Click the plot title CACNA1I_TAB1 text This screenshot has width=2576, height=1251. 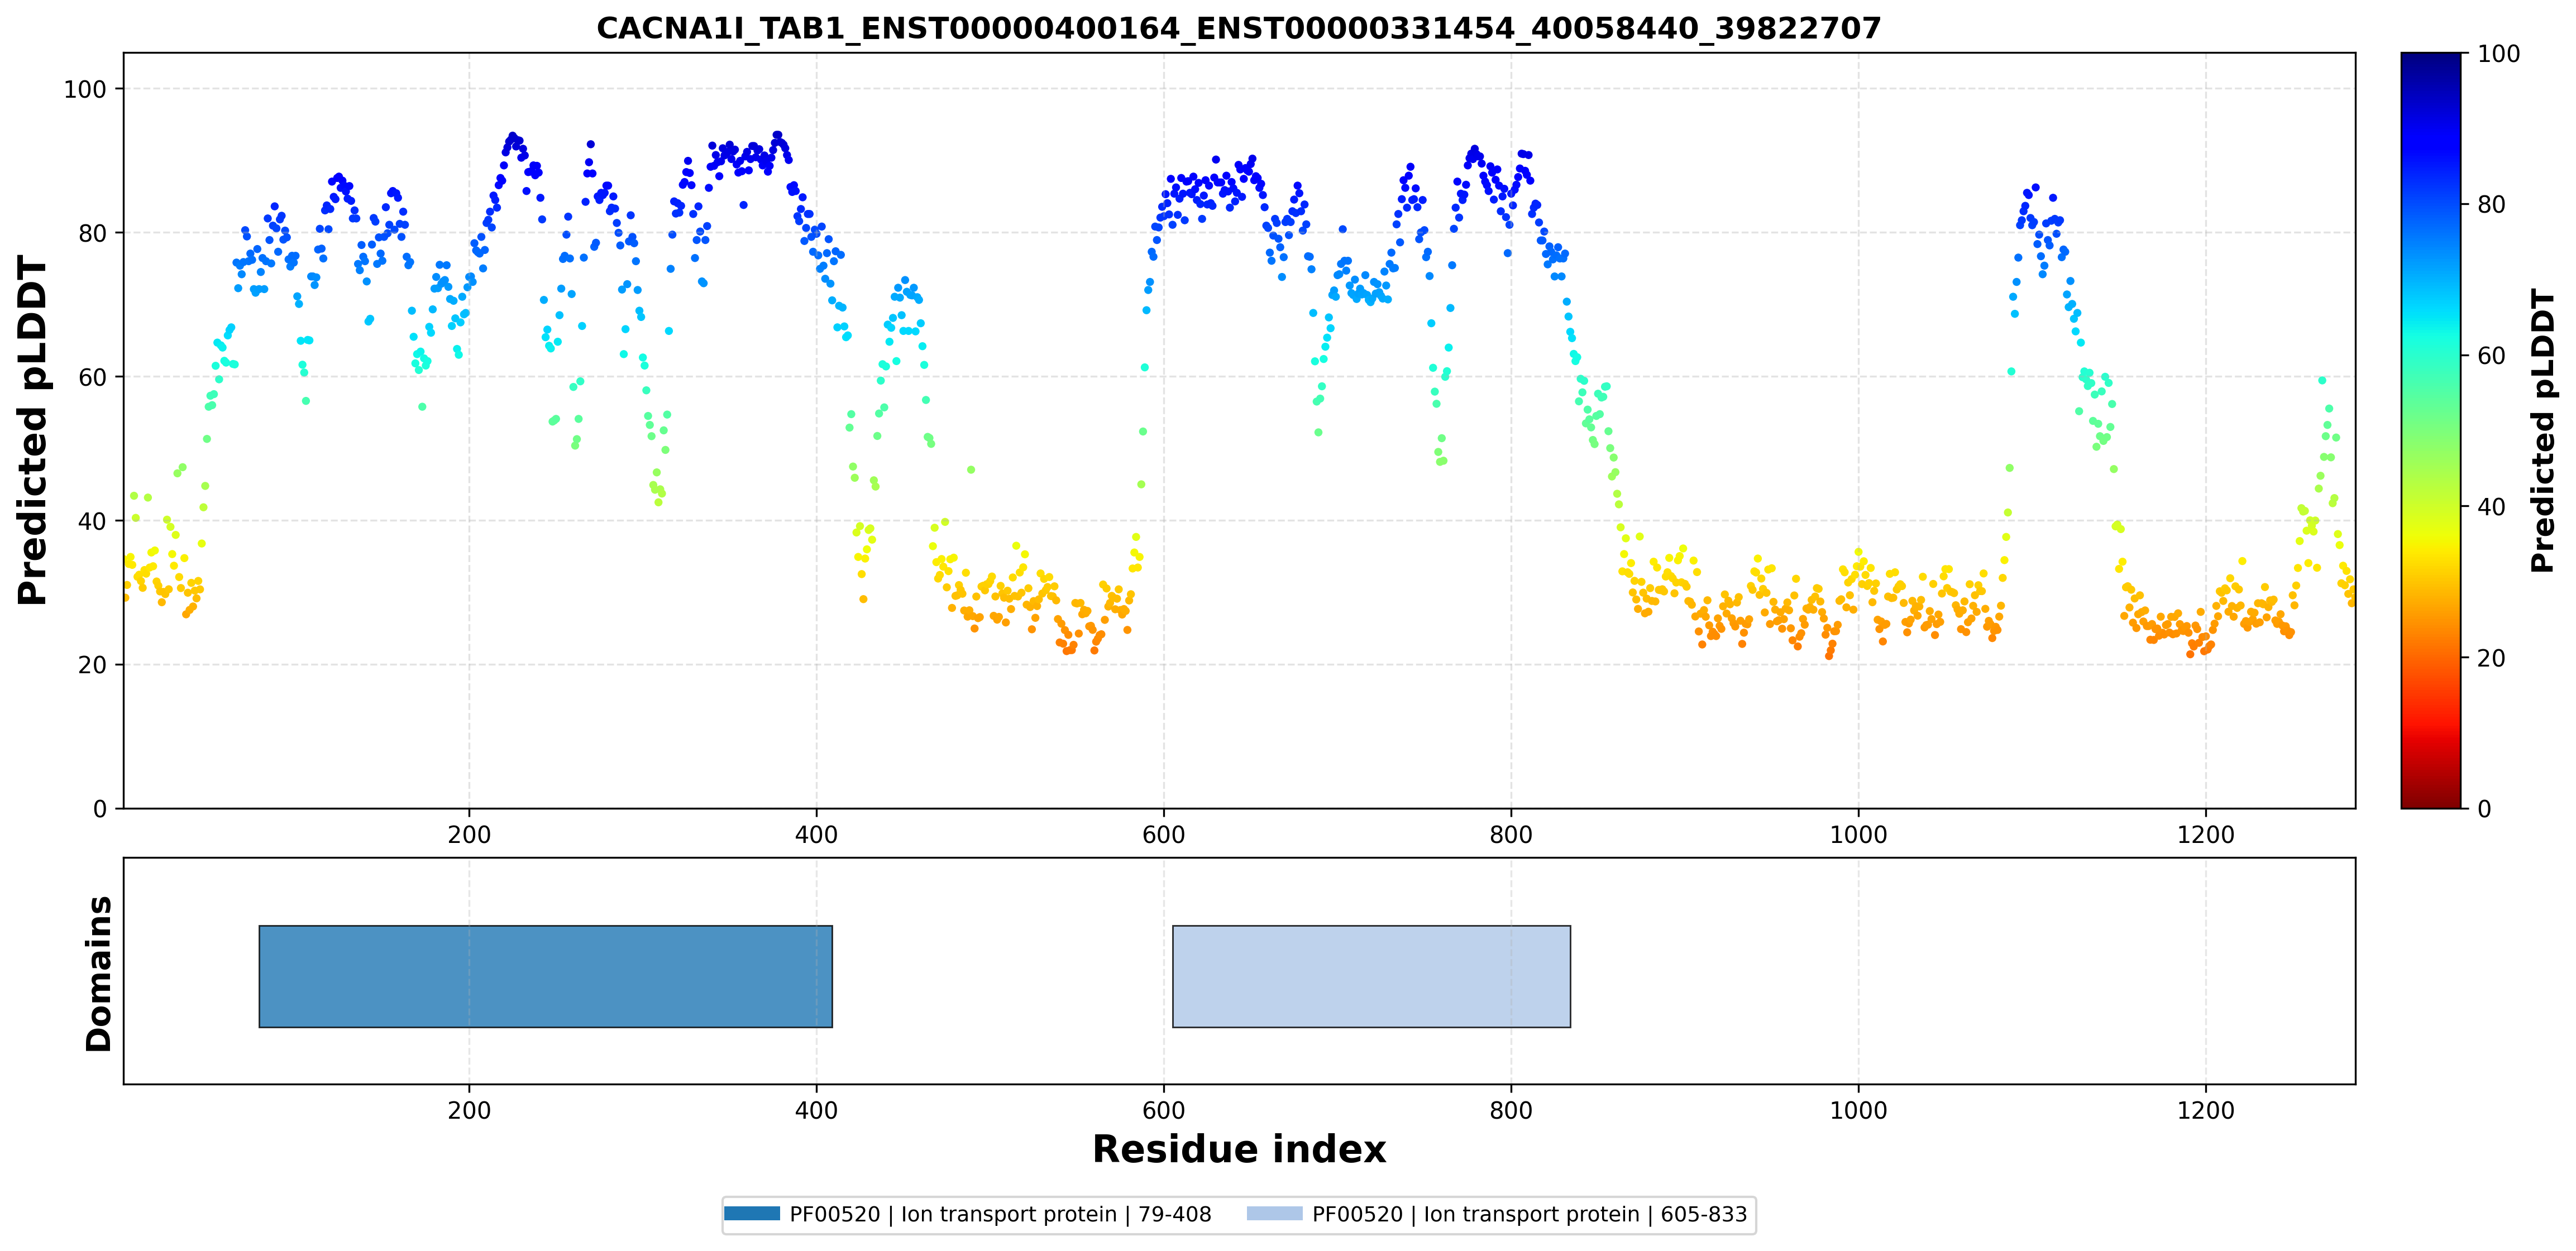[1238, 28]
